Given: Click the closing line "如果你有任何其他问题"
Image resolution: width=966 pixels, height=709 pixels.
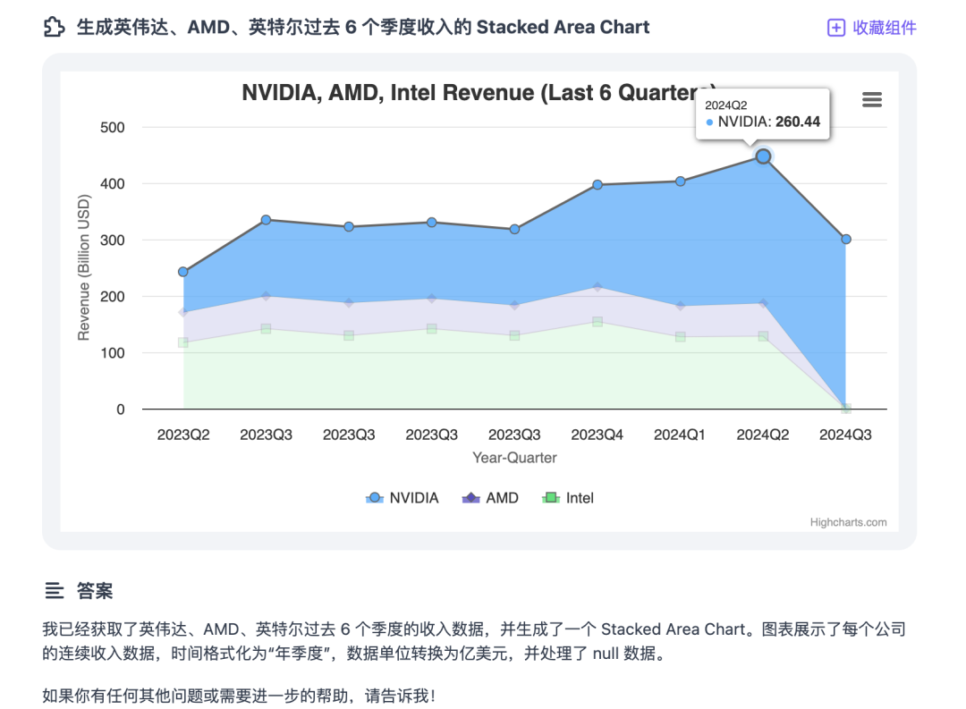Looking at the screenshot, I should 239,696.
